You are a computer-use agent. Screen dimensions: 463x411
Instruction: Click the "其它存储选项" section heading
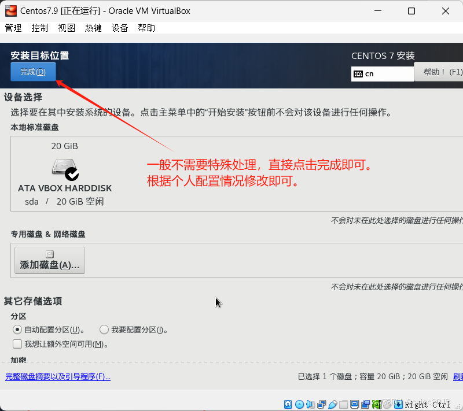coord(33,301)
